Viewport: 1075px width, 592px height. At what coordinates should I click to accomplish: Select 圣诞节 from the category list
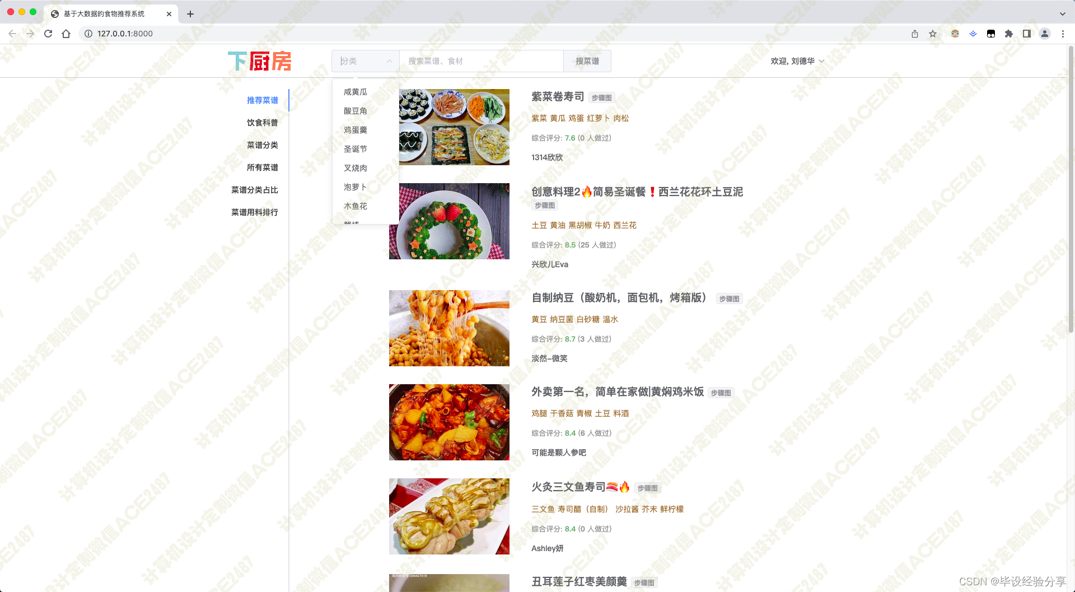(365, 149)
